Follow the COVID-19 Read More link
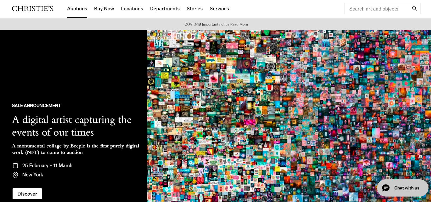The image size is (431, 202). pyautogui.click(x=239, y=24)
